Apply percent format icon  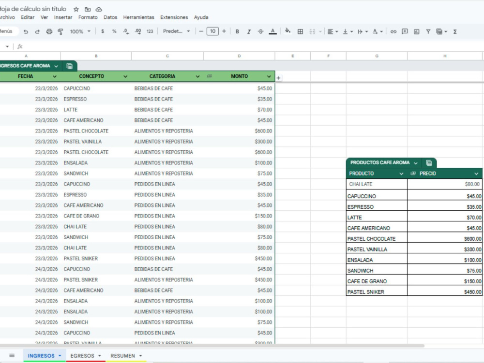[114, 31]
